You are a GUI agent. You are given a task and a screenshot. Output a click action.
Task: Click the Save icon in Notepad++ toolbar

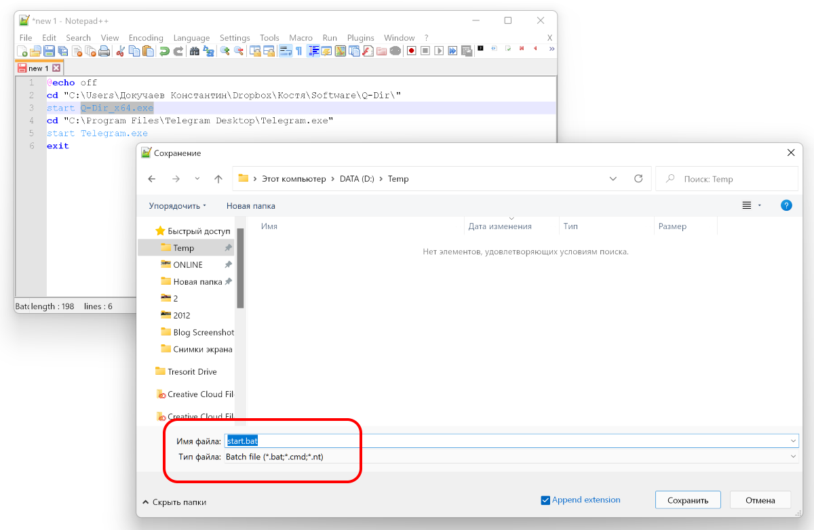point(49,51)
